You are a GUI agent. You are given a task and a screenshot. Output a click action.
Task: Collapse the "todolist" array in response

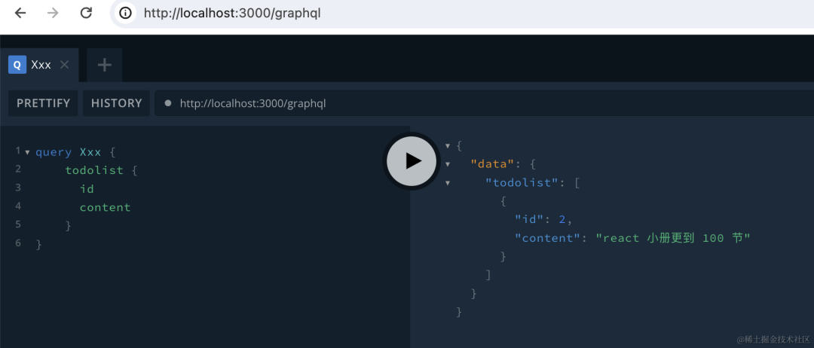pos(448,183)
